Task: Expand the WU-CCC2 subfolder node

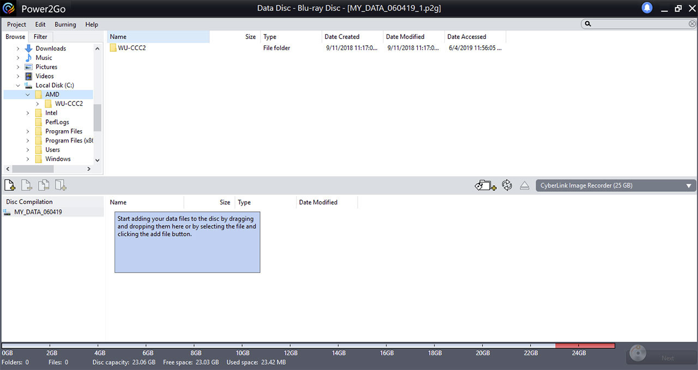Action: (x=37, y=104)
